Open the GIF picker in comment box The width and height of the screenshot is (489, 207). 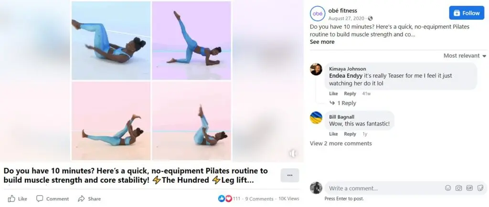(469, 188)
